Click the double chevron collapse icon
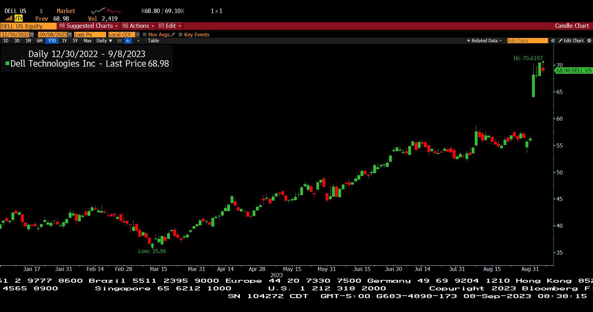The image size is (593, 312). tap(553, 41)
